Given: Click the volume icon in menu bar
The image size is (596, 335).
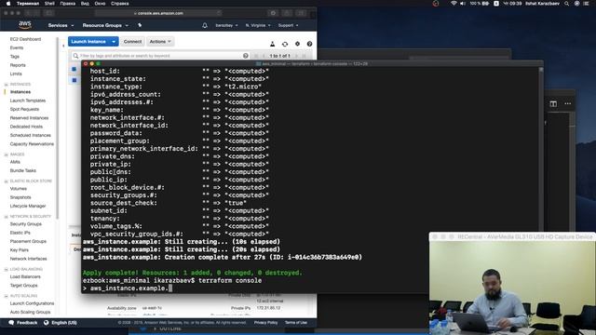Looking at the screenshot, I should [463, 4].
